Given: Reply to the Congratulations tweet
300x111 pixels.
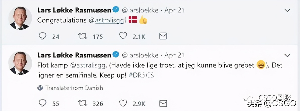Looking at the screenshot, I should click(x=43, y=36).
